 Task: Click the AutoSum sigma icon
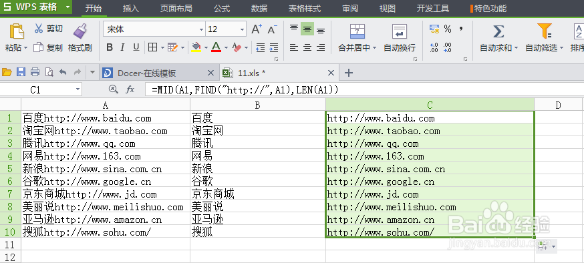[x=498, y=31]
